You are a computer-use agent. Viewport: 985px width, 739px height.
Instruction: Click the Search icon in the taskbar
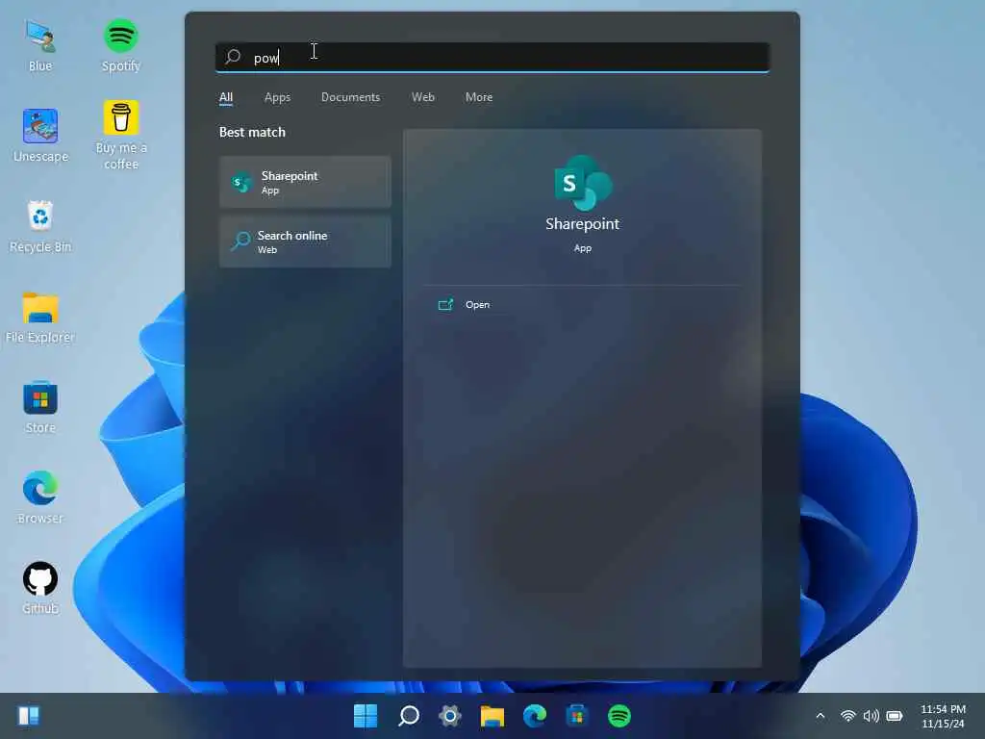tap(408, 716)
